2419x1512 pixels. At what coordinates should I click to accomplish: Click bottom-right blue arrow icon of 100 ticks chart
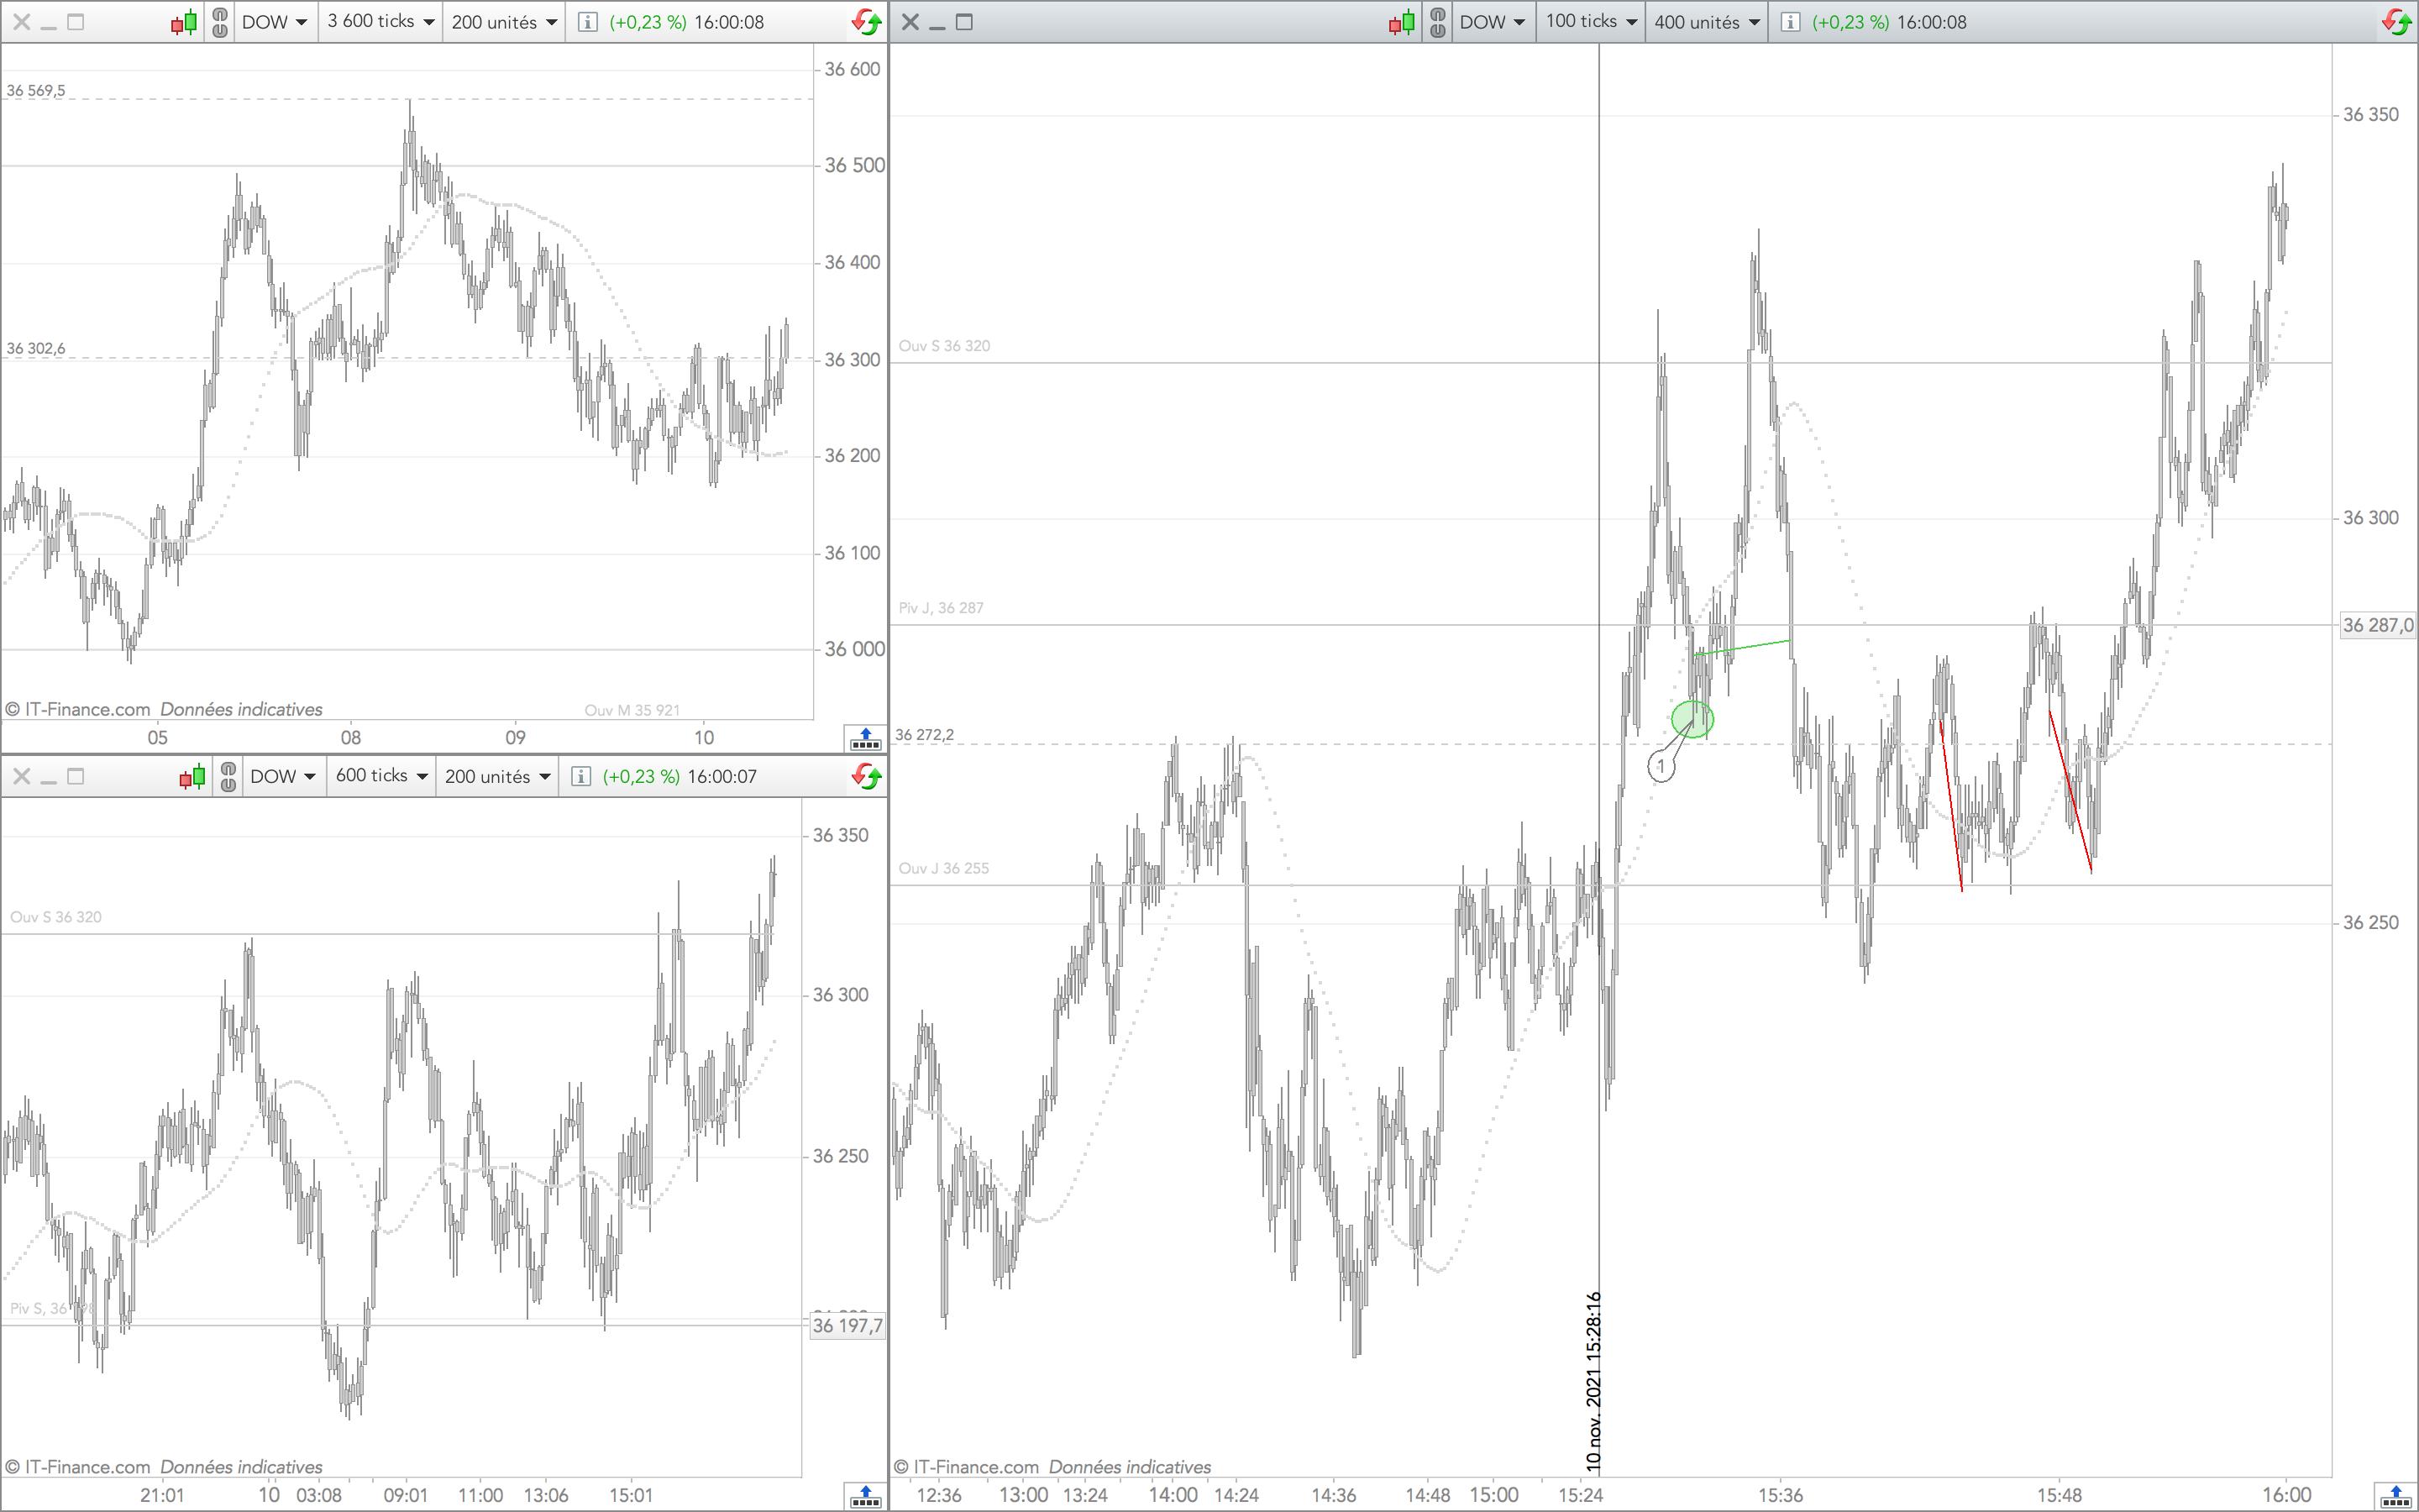pos(2395,1496)
